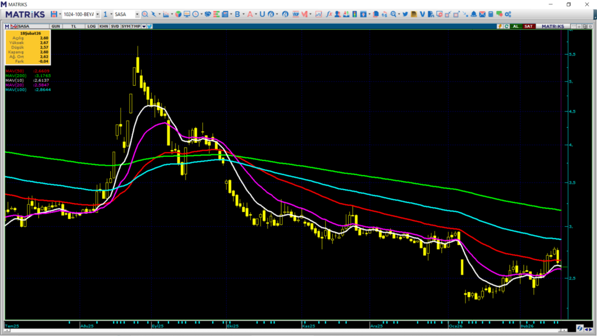This screenshot has height=336, width=597.
Task: Expand the 1024-100-BEYAZ template dropdown
Action: [97, 14]
